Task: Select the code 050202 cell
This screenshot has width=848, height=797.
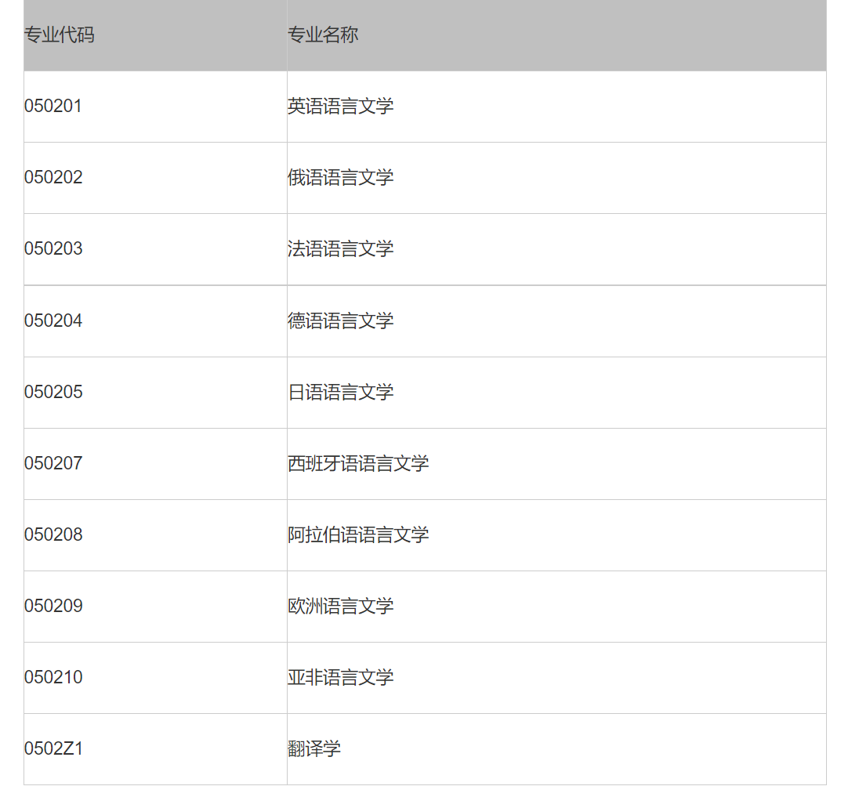Action: pos(155,178)
